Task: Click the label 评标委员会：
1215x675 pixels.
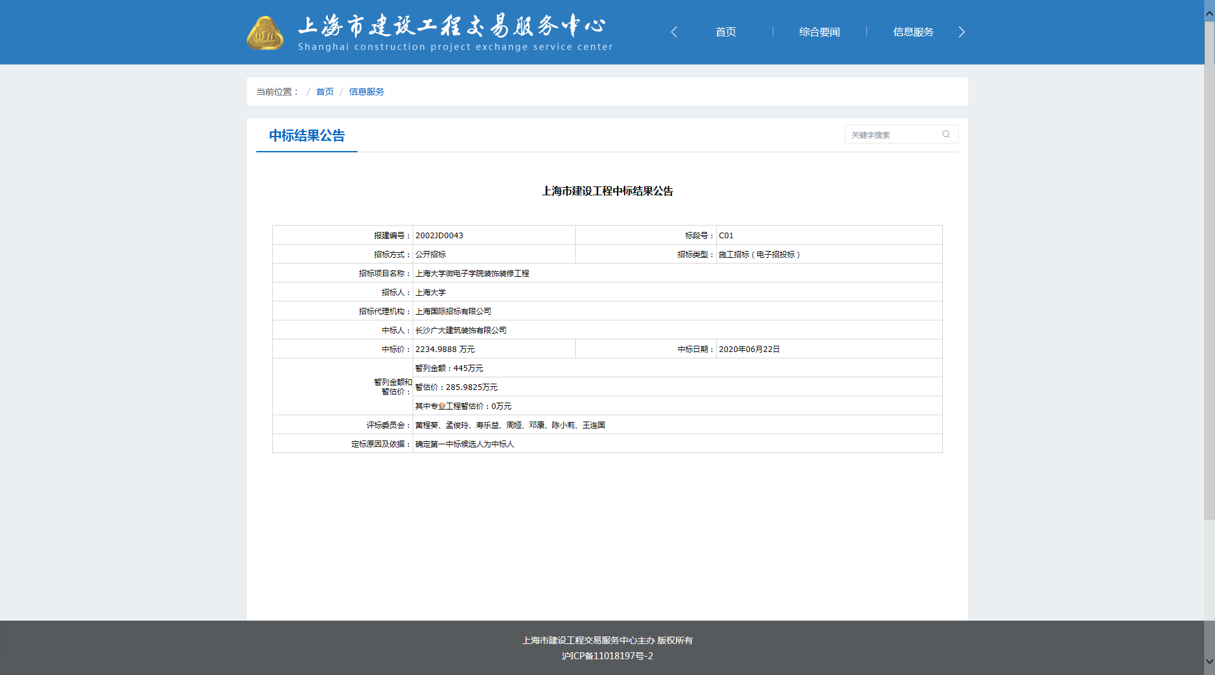Action: click(389, 425)
